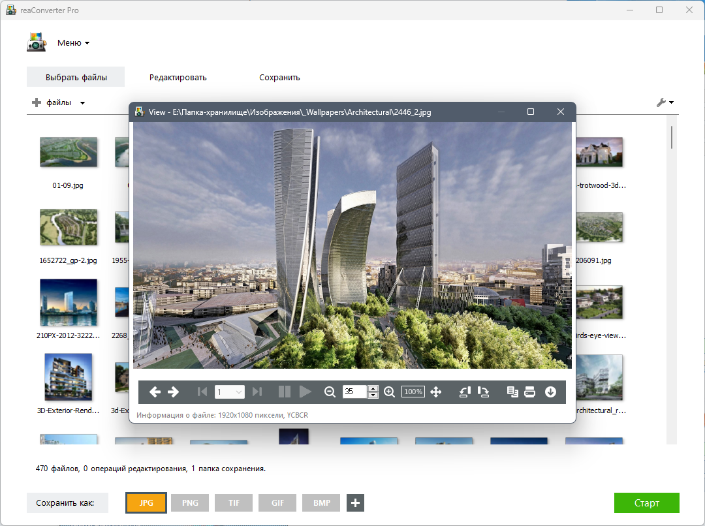
Task: Click the green Старт button
Action: (646, 503)
